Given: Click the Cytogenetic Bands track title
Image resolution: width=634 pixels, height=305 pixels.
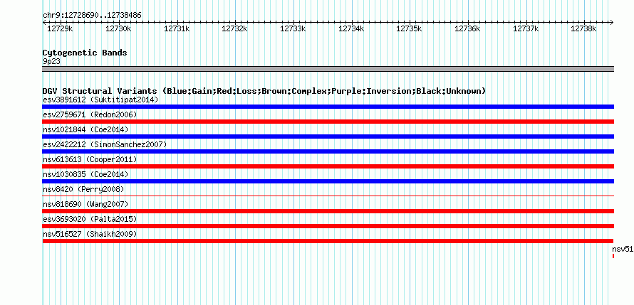Looking at the screenshot, I should [x=85, y=53].
